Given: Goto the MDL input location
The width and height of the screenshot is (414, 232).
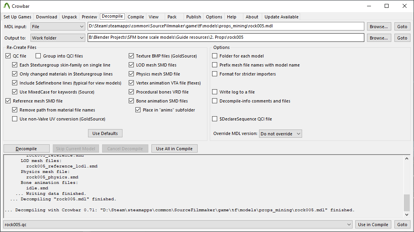Looking at the screenshot, I should 402,26.
